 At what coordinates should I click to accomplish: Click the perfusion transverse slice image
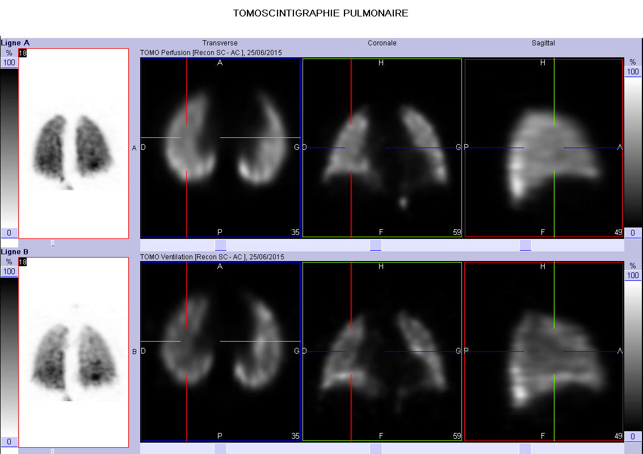click(220, 148)
